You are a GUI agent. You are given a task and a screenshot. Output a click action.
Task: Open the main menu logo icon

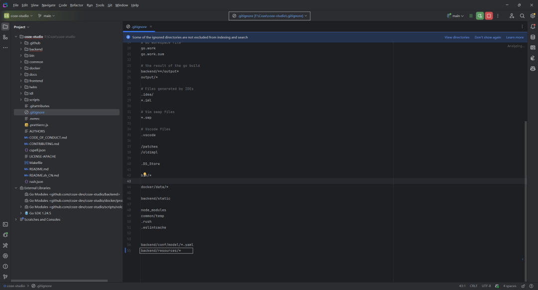point(5,5)
